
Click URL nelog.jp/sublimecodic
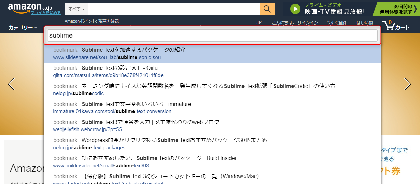(79, 93)
